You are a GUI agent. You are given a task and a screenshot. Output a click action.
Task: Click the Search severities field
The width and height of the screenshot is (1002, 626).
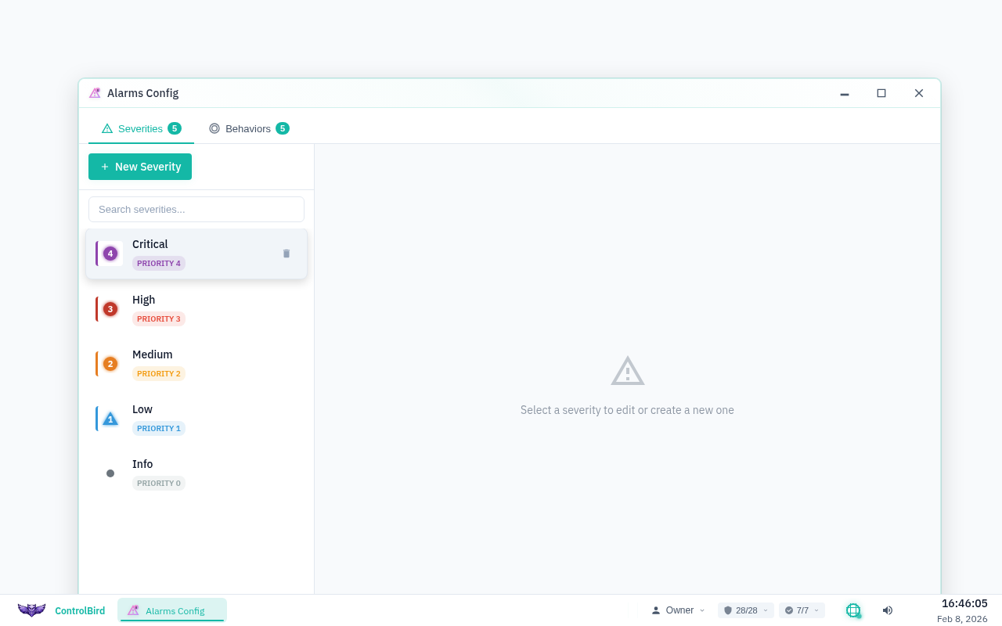pyautogui.click(x=196, y=210)
